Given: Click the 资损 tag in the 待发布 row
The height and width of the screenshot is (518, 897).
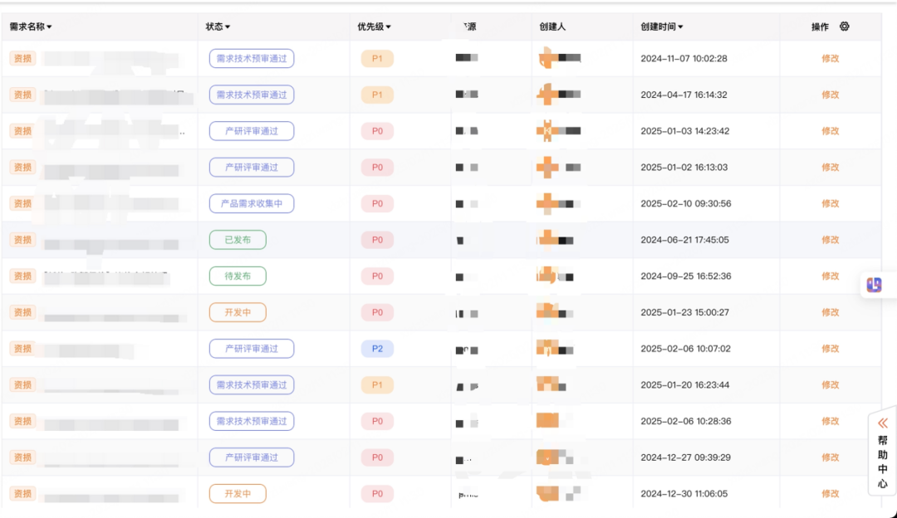Looking at the screenshot, I should click(x=23, y=276).
